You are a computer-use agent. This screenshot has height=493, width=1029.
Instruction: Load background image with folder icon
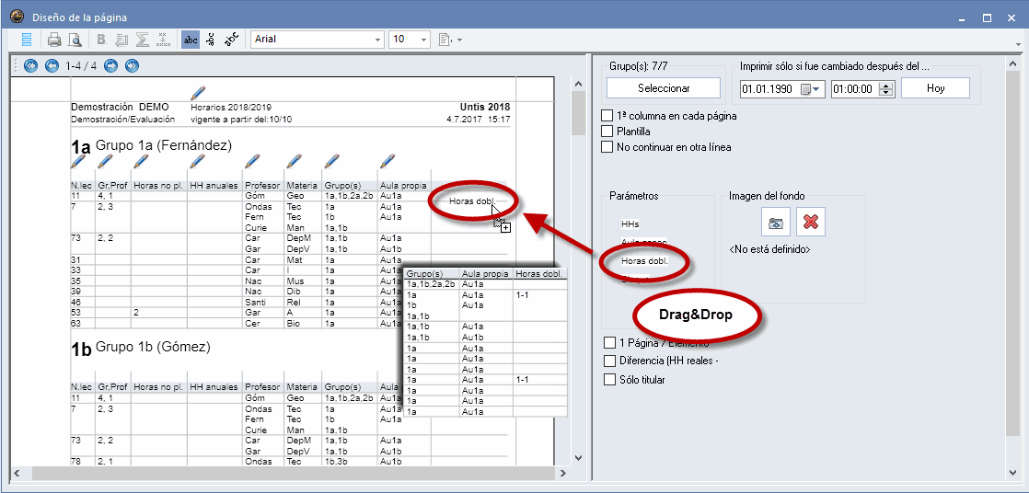click(776, 222)
